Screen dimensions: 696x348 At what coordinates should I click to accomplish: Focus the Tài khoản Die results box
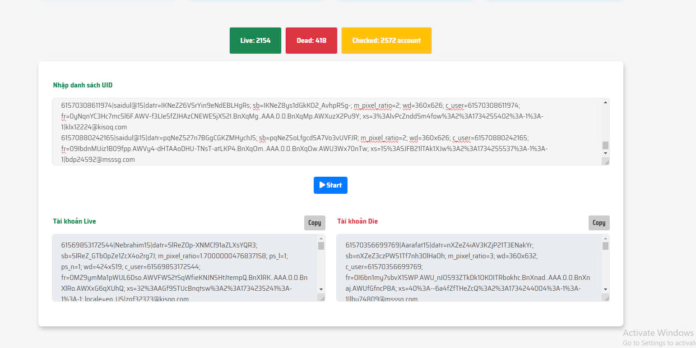coord(469,268)
